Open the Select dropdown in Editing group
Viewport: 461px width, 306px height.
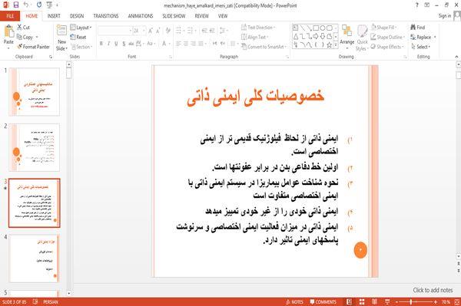(421, 47)
